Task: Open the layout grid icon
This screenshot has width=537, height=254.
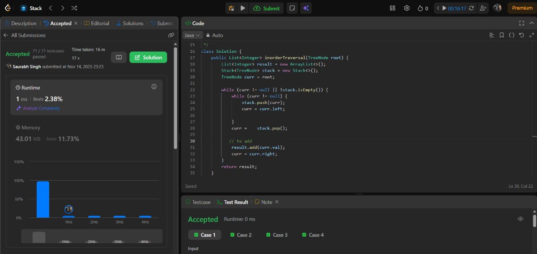Action: (x=392, y=8)
